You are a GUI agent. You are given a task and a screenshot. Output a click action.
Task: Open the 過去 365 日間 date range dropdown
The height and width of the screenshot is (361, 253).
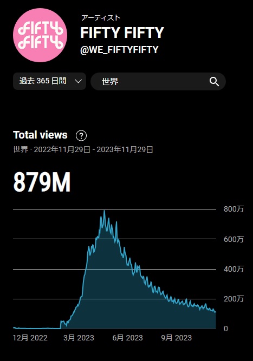point(49,81)
